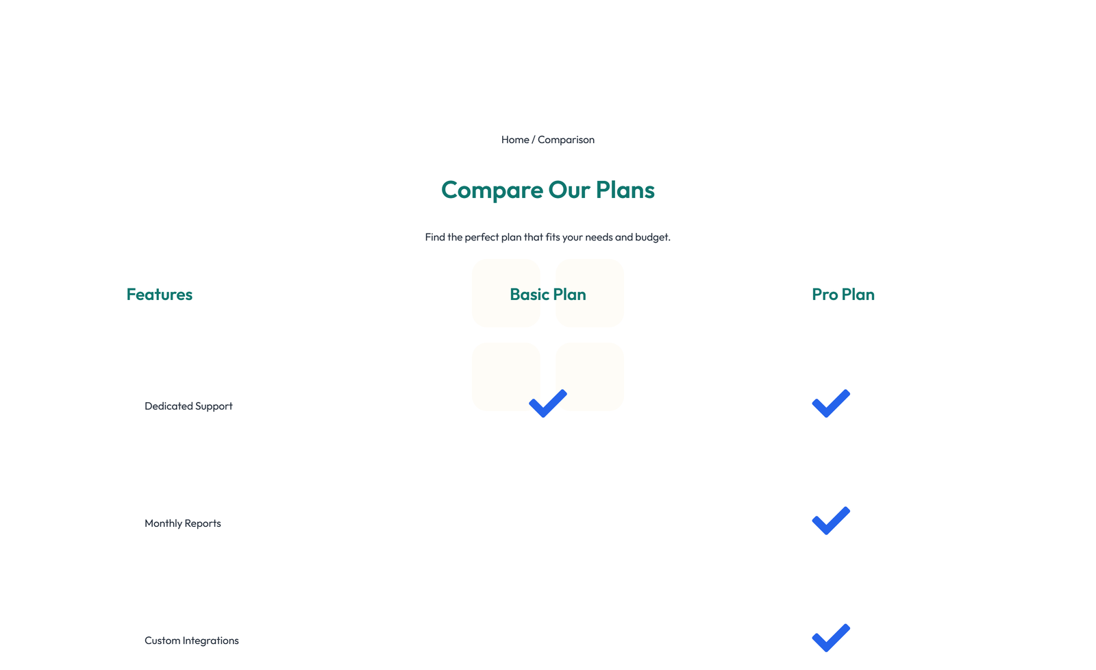Click the Monthly Reports feature label
The width and height of the screenshot is (1096, 670).
click(182, 523)
